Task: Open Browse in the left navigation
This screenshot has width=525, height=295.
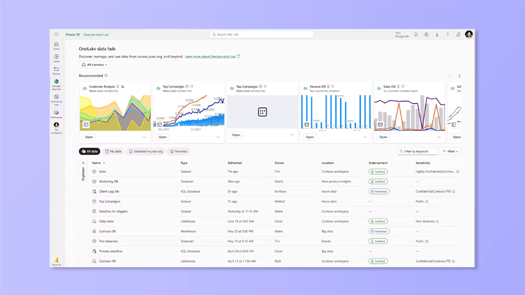Action: coord(56,71)
